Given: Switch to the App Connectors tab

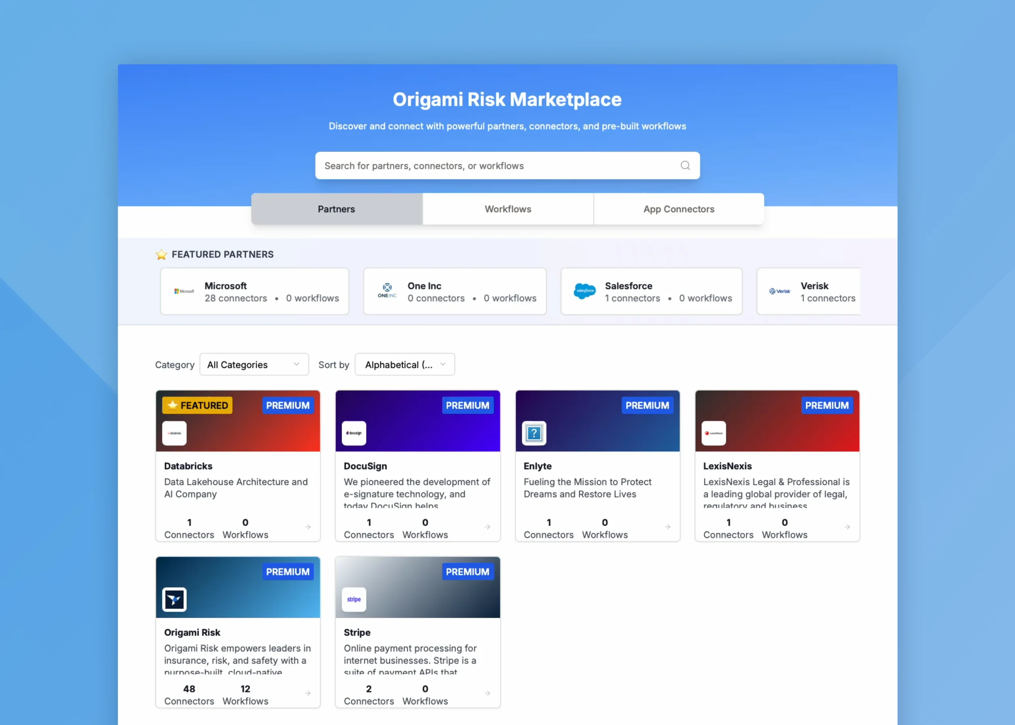Looking at the screenshot, I should click(x=679, y=209).
